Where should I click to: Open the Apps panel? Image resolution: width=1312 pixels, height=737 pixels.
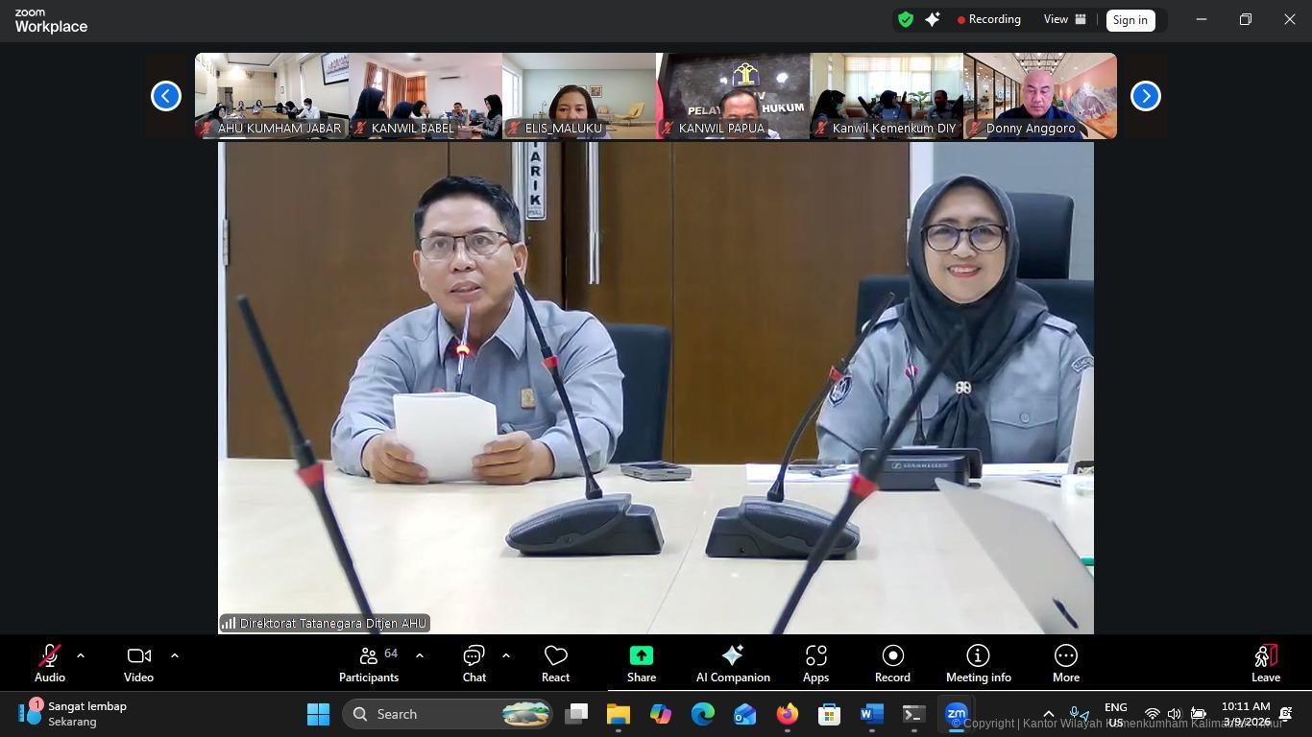[815, 663]
